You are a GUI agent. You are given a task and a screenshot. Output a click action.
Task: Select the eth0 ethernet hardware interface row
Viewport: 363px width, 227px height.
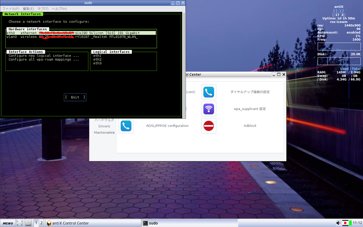81,33
